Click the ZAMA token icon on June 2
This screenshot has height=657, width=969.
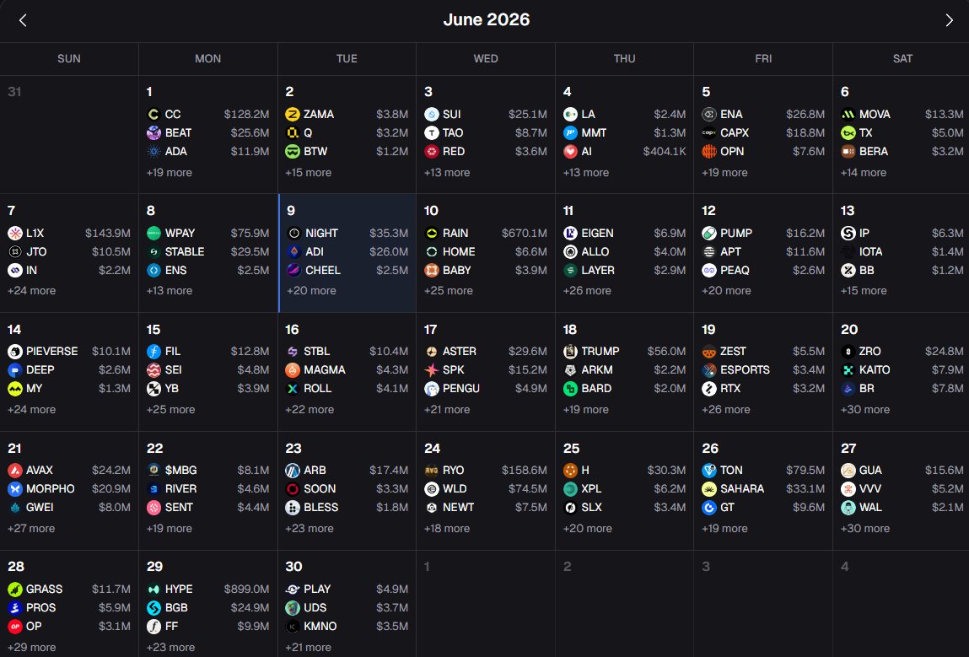point(293,115)
